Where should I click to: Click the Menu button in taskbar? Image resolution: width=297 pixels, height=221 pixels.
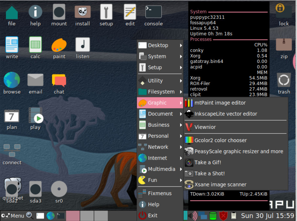[13, 216]
